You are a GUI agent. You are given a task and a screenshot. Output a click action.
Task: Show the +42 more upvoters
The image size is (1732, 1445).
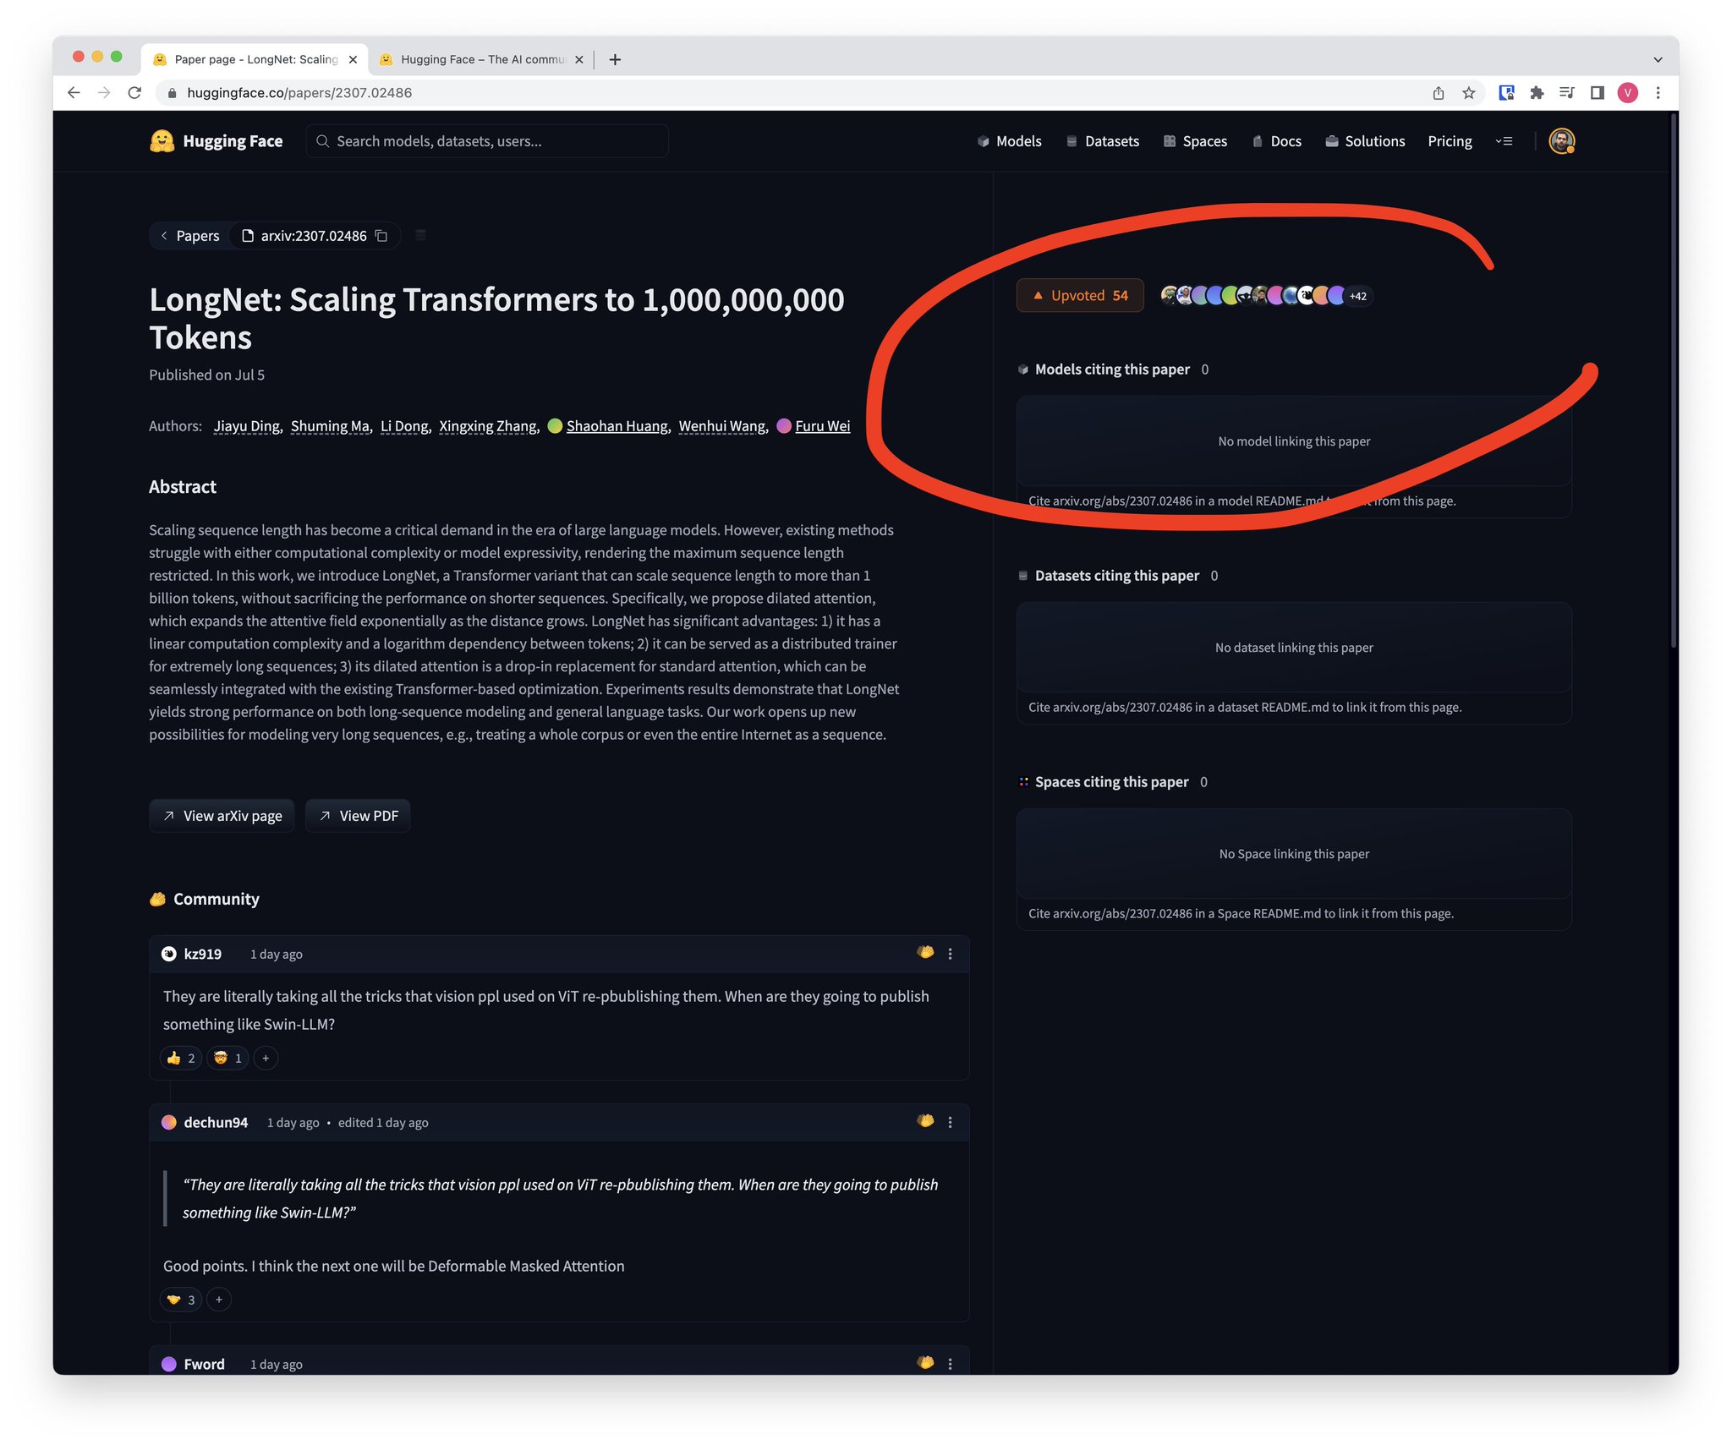(x=1358, y=296)
